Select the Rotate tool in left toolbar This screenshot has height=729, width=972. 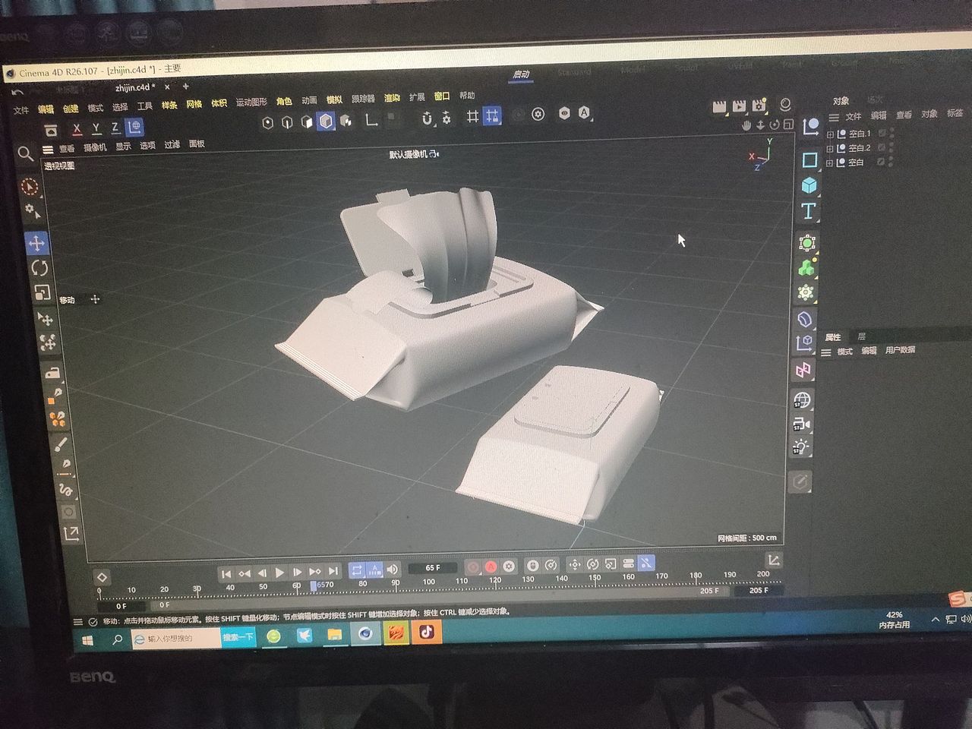[39, 267]
